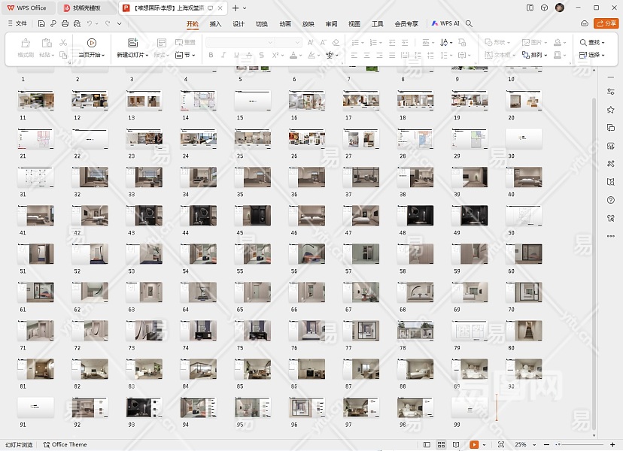The height and width of the screenshot is (451, 623).
Task: Toggle the slide sorter view button
Action: point(442,444)
